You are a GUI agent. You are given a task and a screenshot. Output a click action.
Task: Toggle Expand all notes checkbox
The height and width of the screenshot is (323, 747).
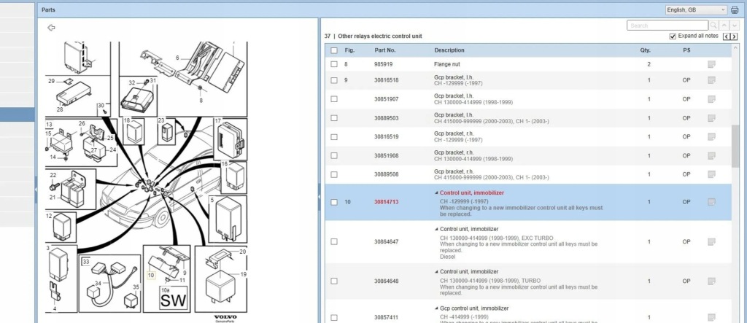(x=673, y=36)
